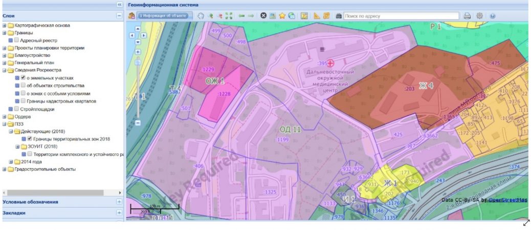Image resolution: width=531 pixels, height=230 pixels.
Task: Click the 'Информация об объекте' tool button
Action: [158, 16]
